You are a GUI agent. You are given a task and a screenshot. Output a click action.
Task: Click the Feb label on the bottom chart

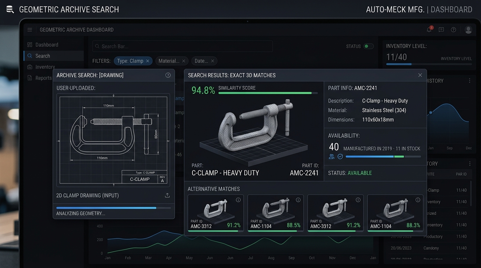point(128,258)
